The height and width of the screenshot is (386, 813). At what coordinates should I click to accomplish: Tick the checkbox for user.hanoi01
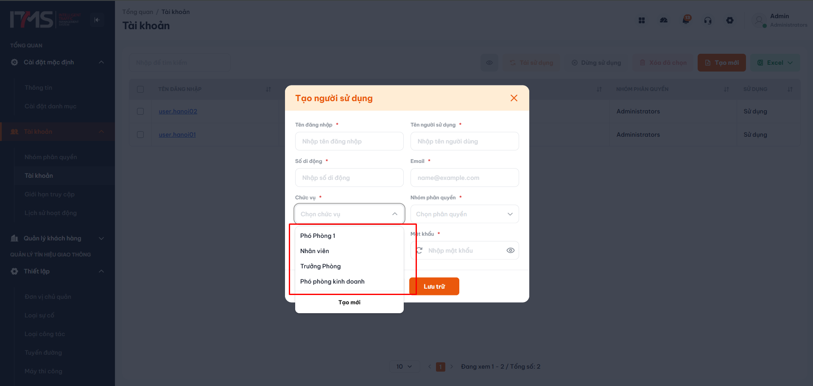140,135
